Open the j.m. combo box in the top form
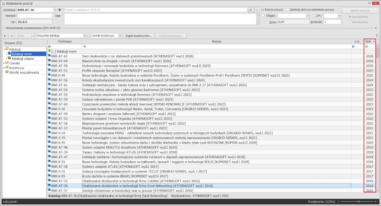This screenshot has height=206, width=381. click(x=339, y=16)
